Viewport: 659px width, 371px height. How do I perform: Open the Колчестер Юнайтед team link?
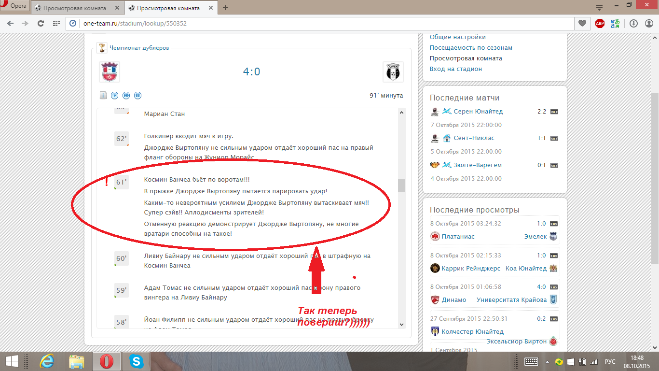(473, 332)
